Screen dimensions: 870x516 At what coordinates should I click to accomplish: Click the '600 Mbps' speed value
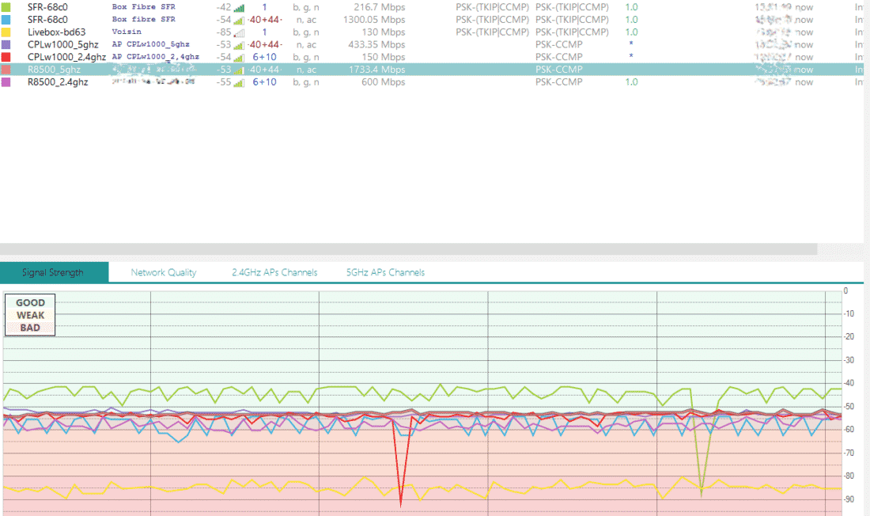[x=384, y=82]
